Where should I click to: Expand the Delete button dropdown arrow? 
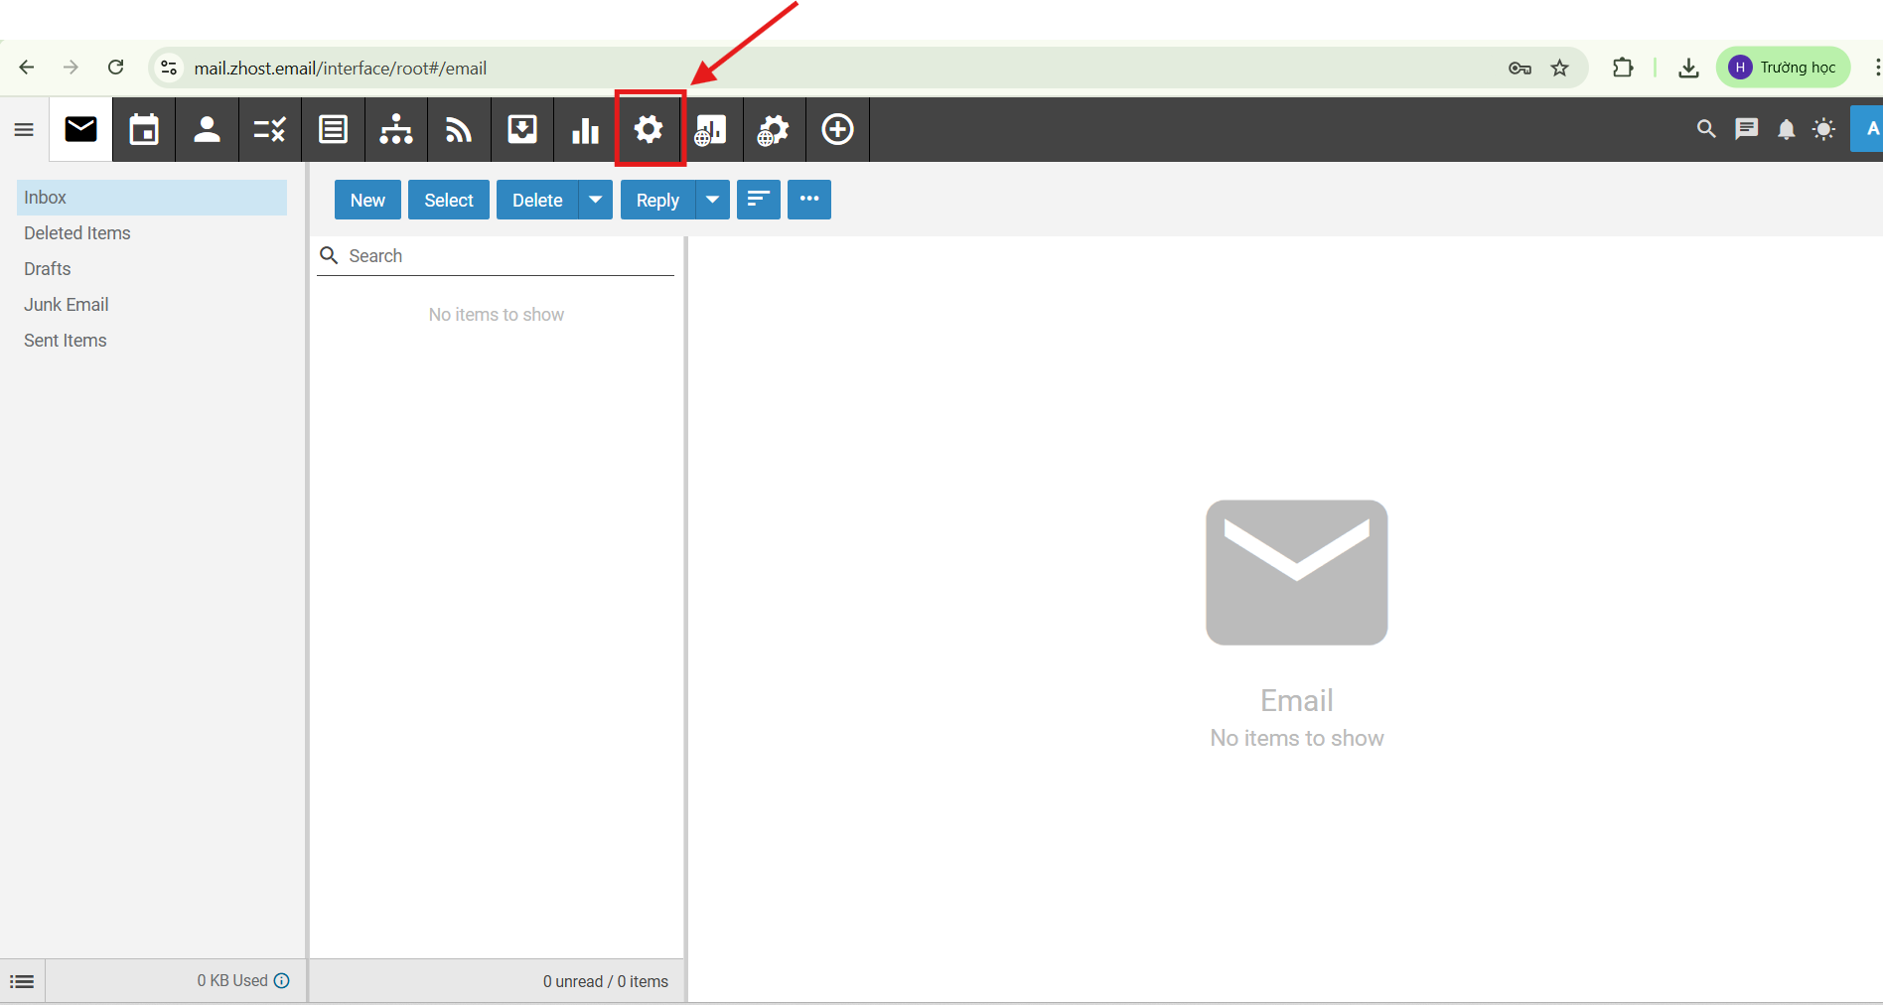[595, 200]
